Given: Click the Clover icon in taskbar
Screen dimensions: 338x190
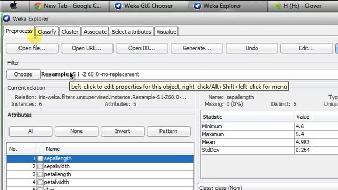Looking at the screenshot, I should pyautogui.click(x=278, y=6).
